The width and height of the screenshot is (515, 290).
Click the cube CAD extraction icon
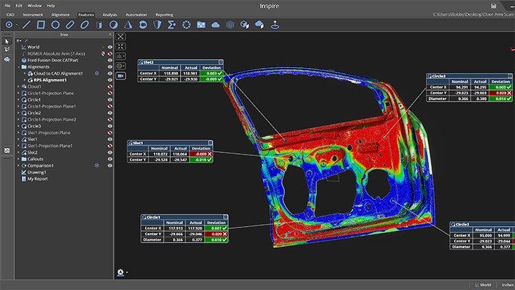click(x=244, y=25)
